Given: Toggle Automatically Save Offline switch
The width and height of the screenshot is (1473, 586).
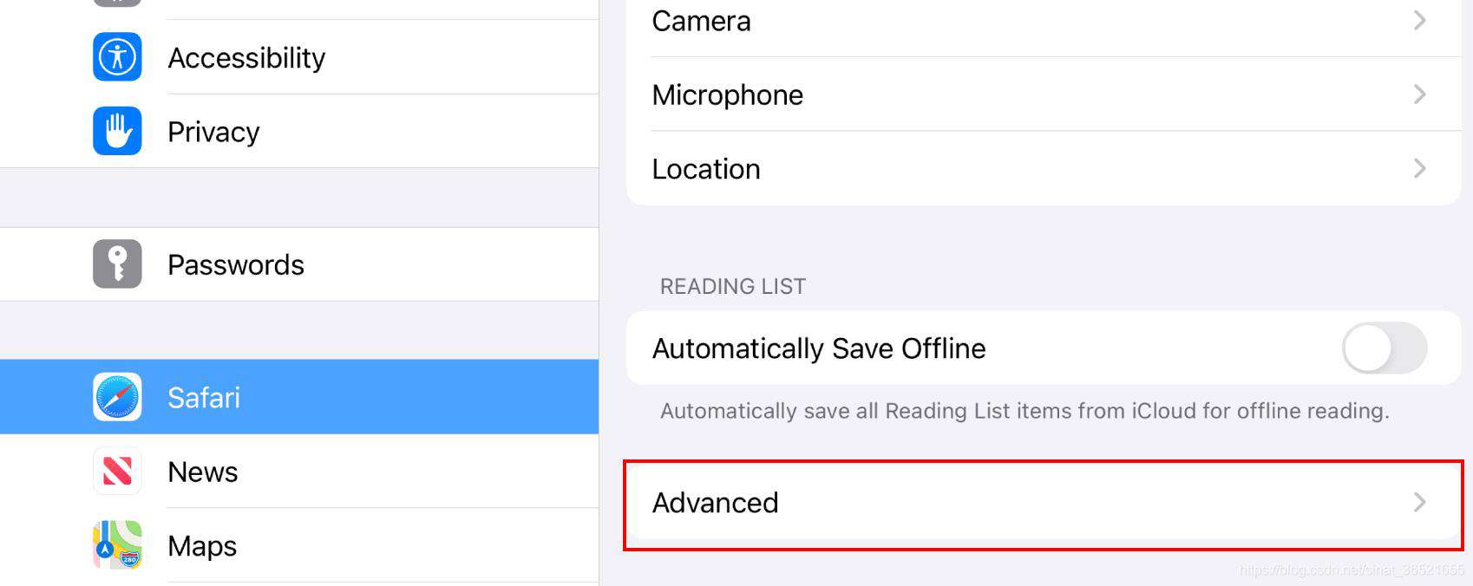Looking at the screenshot, I should click(x=1384, y=348).
